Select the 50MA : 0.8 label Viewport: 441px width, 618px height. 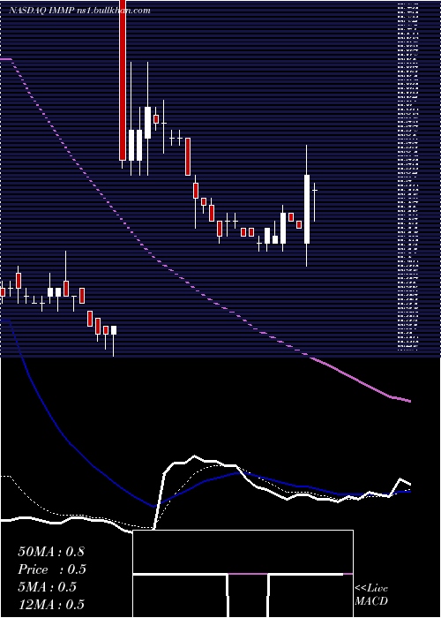[51, 552]
